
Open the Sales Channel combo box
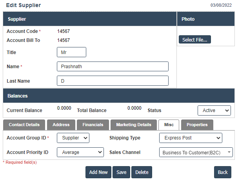[196, 152]
